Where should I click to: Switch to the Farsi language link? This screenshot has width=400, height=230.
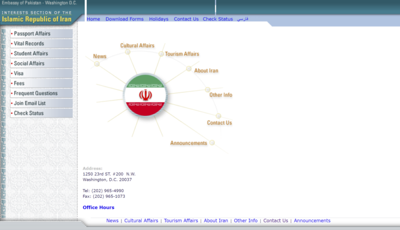[242, 19]
